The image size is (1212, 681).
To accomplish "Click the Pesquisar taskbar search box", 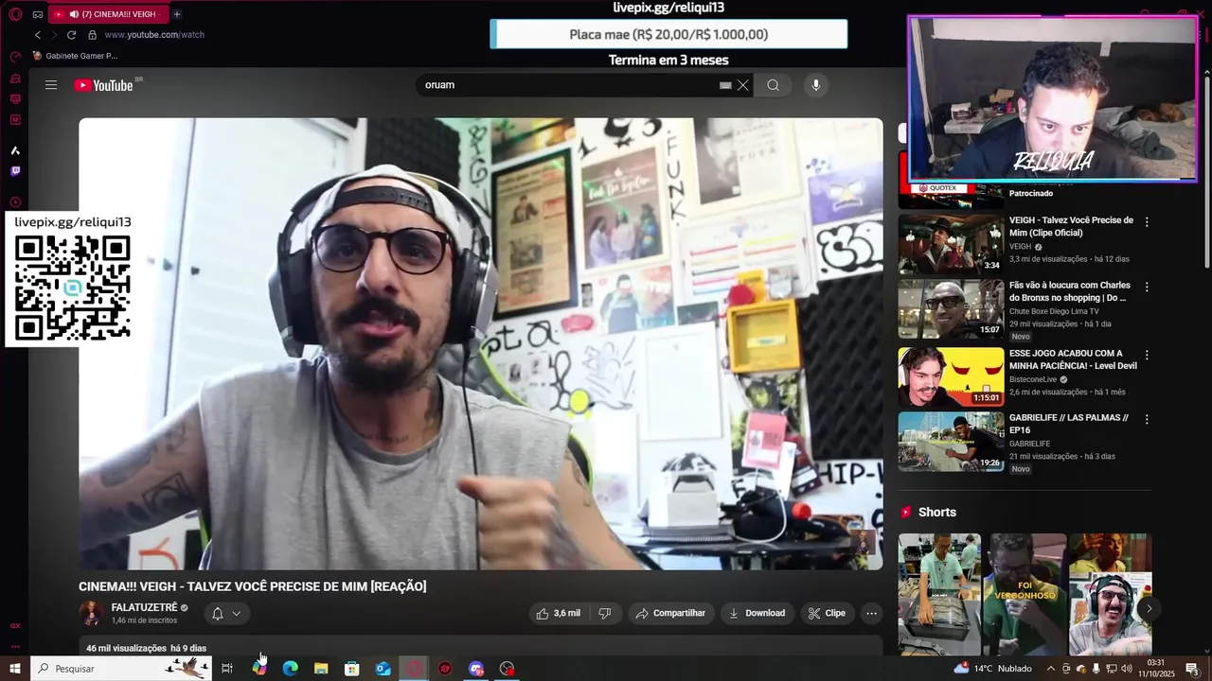I will tap(121, 669).
